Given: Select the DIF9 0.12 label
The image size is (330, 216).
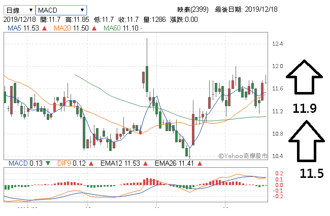Looking at the screenshot, I should (72, 163).
